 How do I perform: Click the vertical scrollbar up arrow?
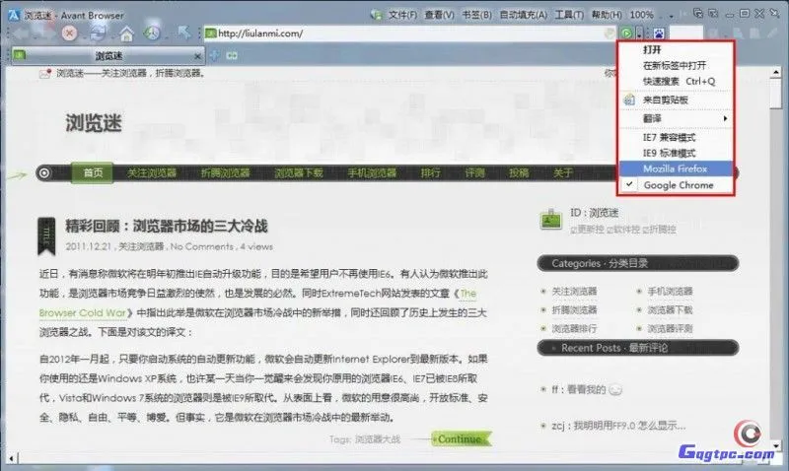(x=775, y=73)
